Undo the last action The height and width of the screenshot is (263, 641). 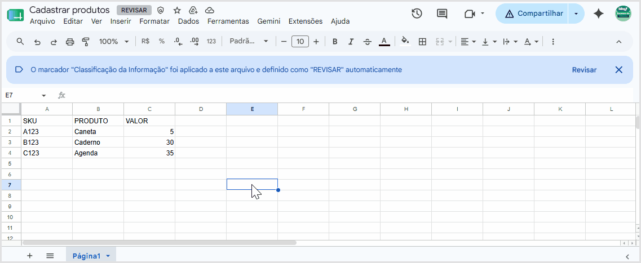coord(37,42)
